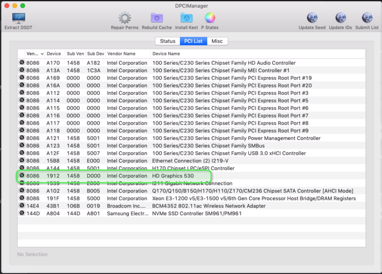Open the Misc tab
382x274 pixels.
click(x=217, y=41)
